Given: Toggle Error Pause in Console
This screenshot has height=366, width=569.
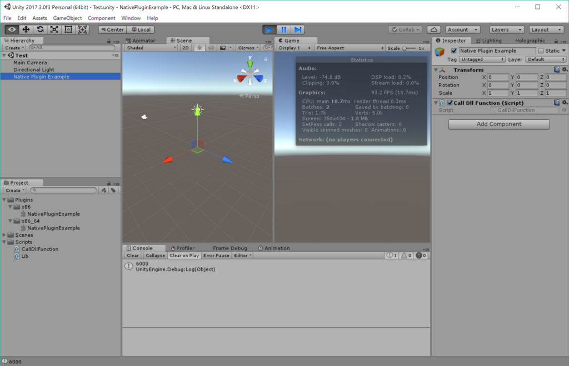Looking at the screenshot, I should [x=216, y=255].
